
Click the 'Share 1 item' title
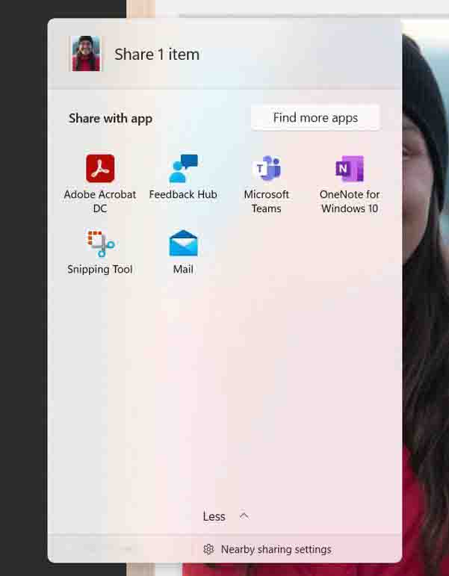click(157, 55)
